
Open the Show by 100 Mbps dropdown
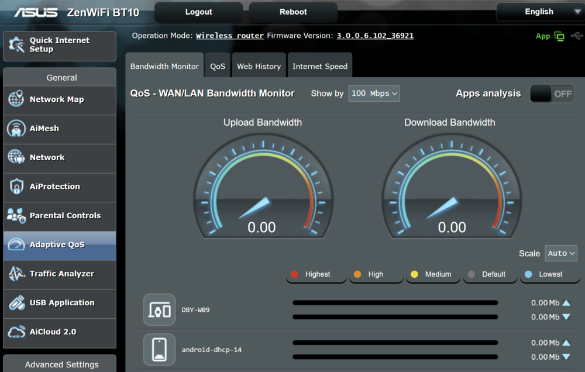[x=374, y=93]
